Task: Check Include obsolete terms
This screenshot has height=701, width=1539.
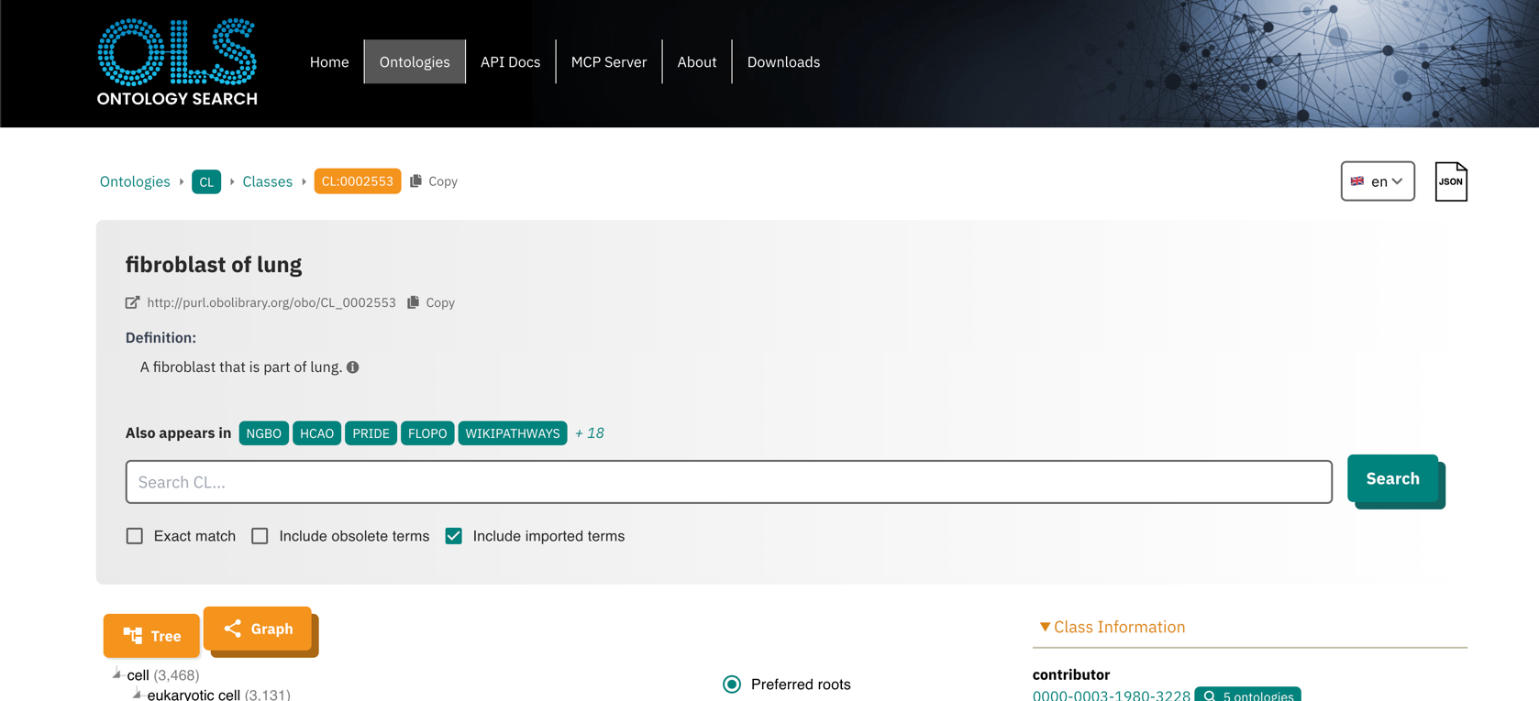Action: [260, 536]
